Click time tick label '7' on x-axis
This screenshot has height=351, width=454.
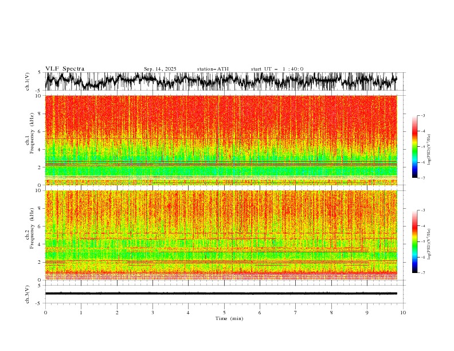296,313
